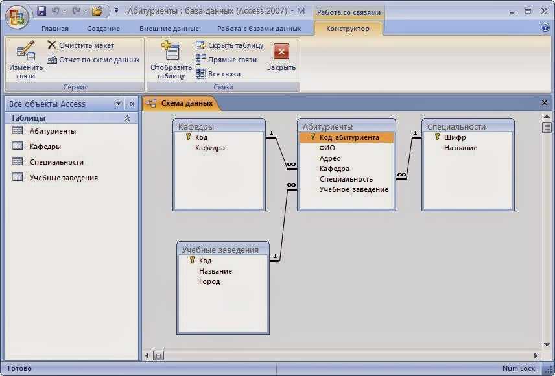Open the Office button menu
The width and height of the screenshot is (555, 376).
pyautogui.click(x=17, y=18)
